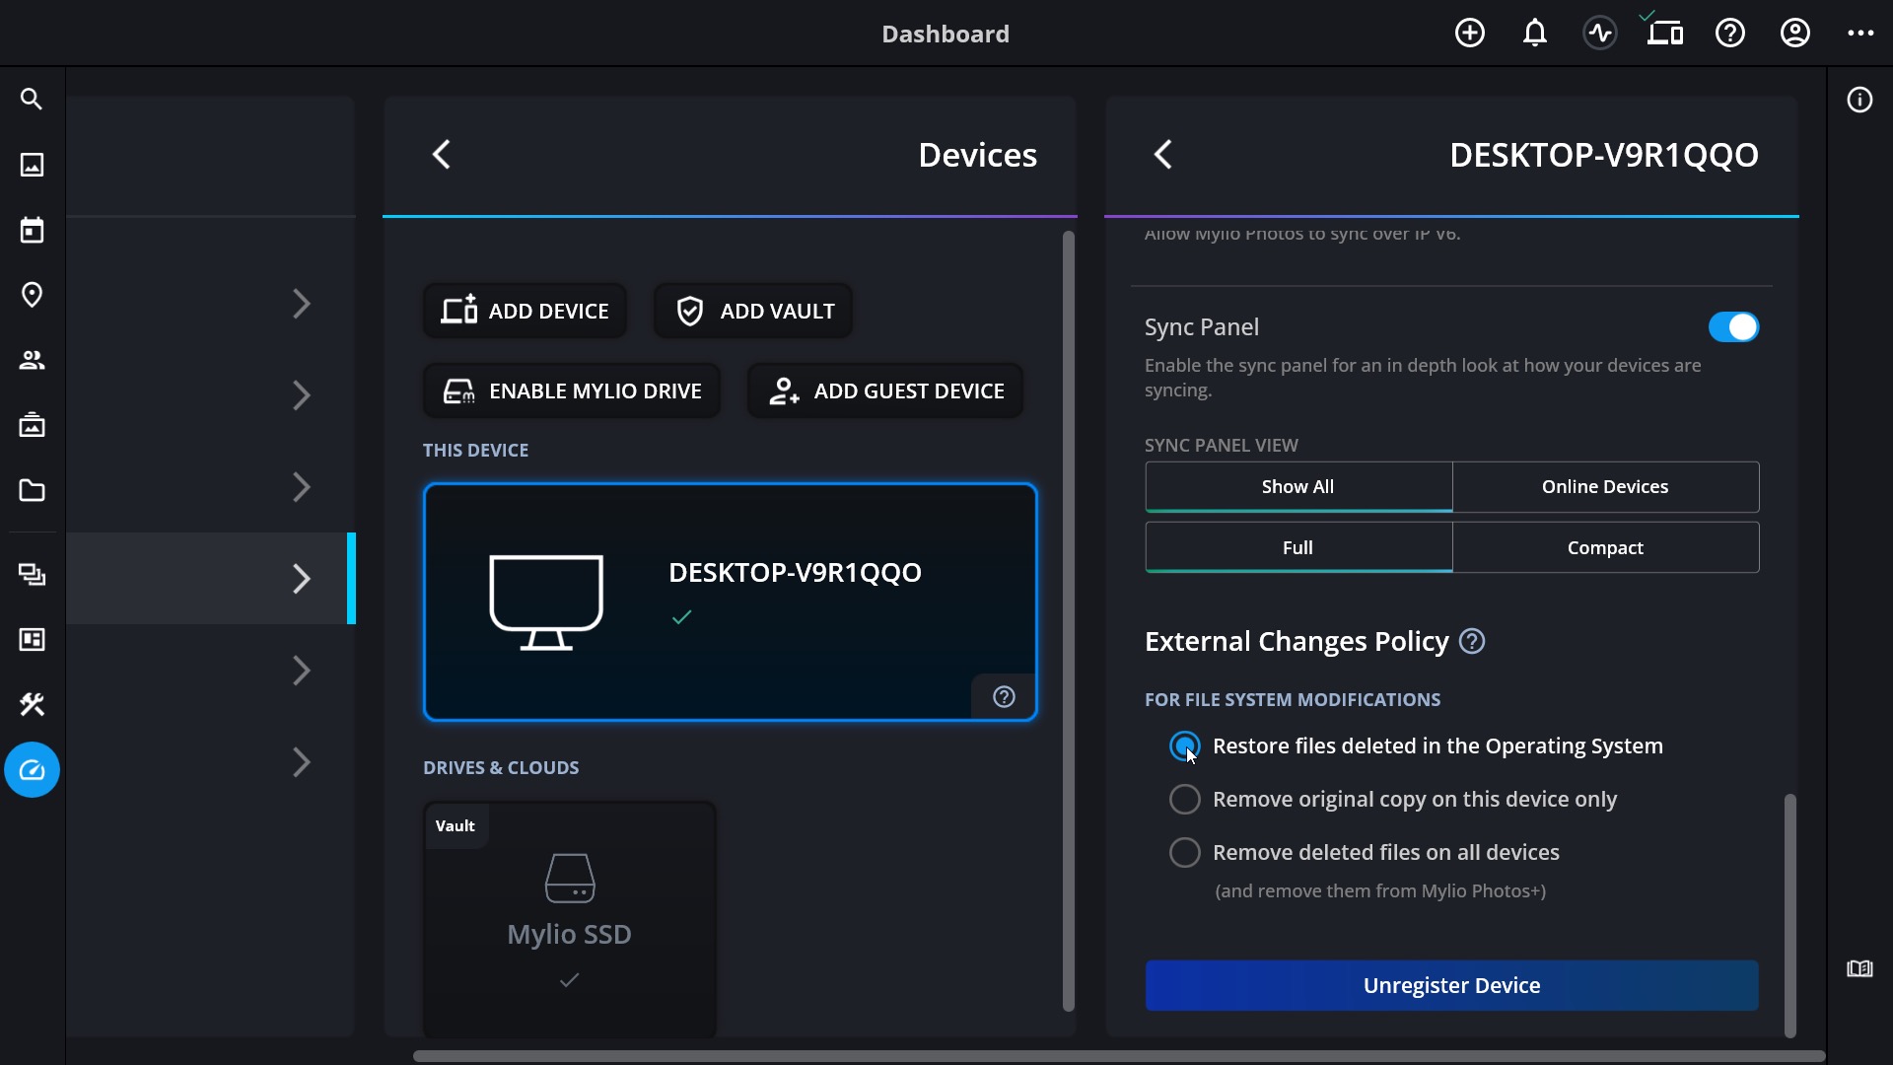This screenshot has width=1893, height=1065.
Task: Click the ADD DEVICE button
Action: (525, 312)
